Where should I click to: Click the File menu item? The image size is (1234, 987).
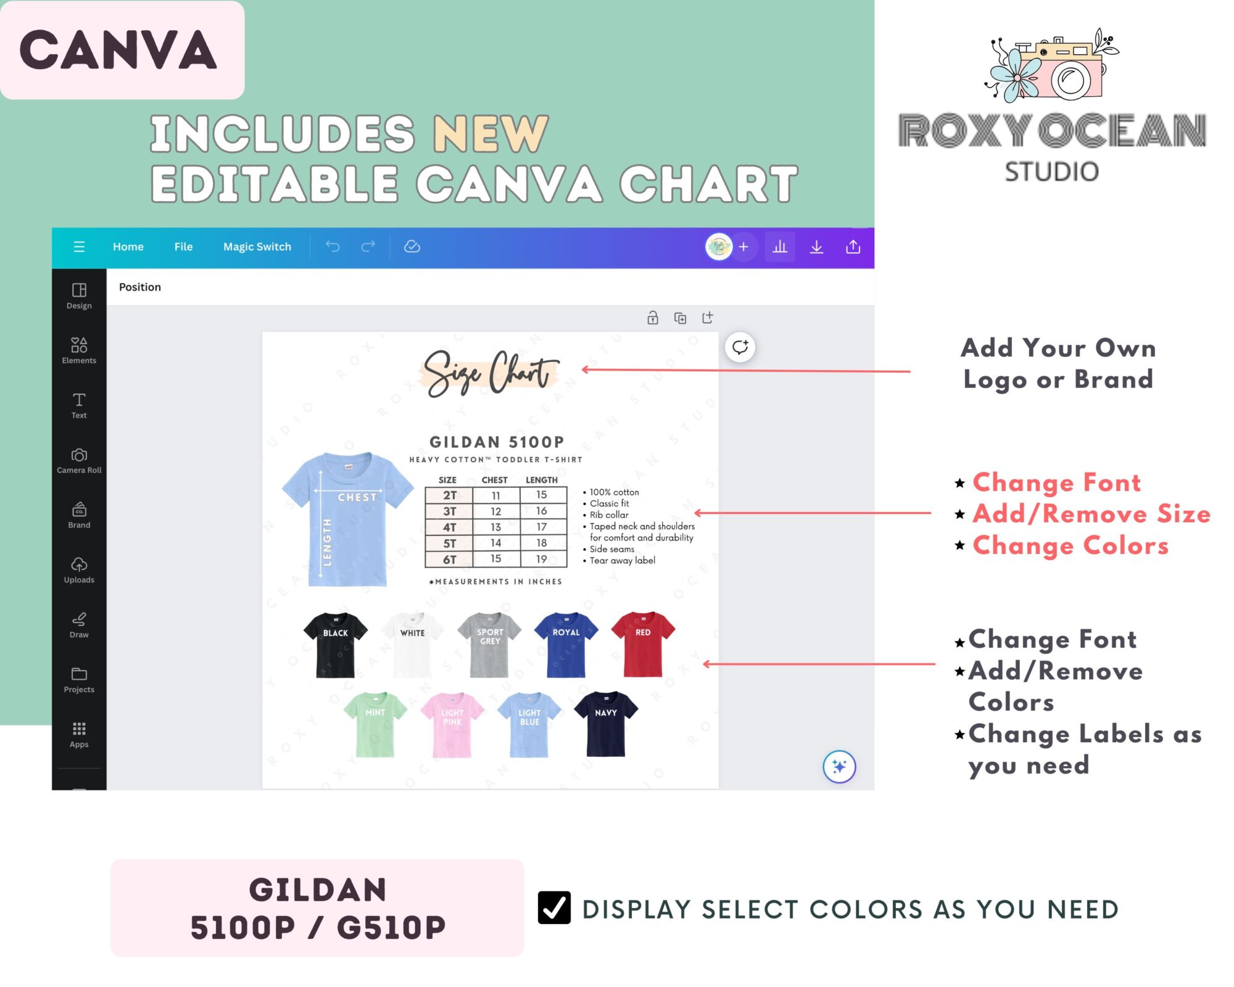coord(181,246)
